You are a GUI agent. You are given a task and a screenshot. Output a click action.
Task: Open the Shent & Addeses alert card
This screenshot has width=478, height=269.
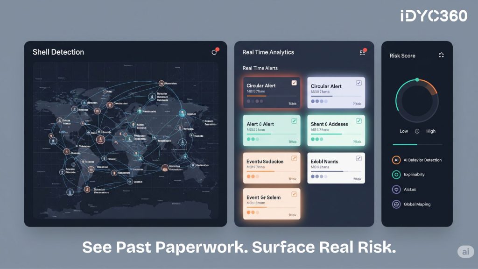click(336, 131)
